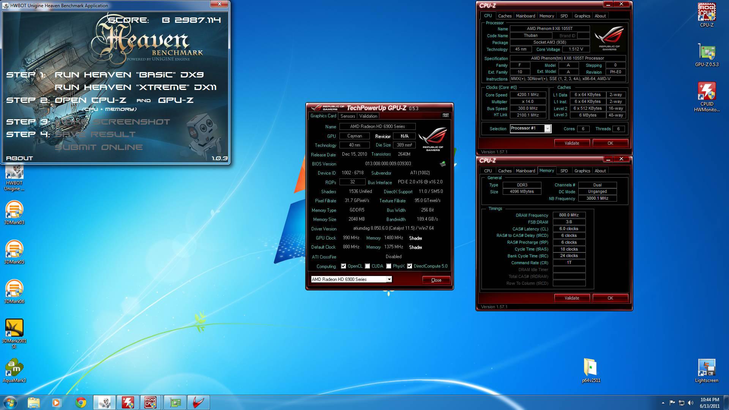Launch the 3DMark03 desktop shortcut
Screen dimensions: 729x410
pyautogui.click(x=14, y=213)
